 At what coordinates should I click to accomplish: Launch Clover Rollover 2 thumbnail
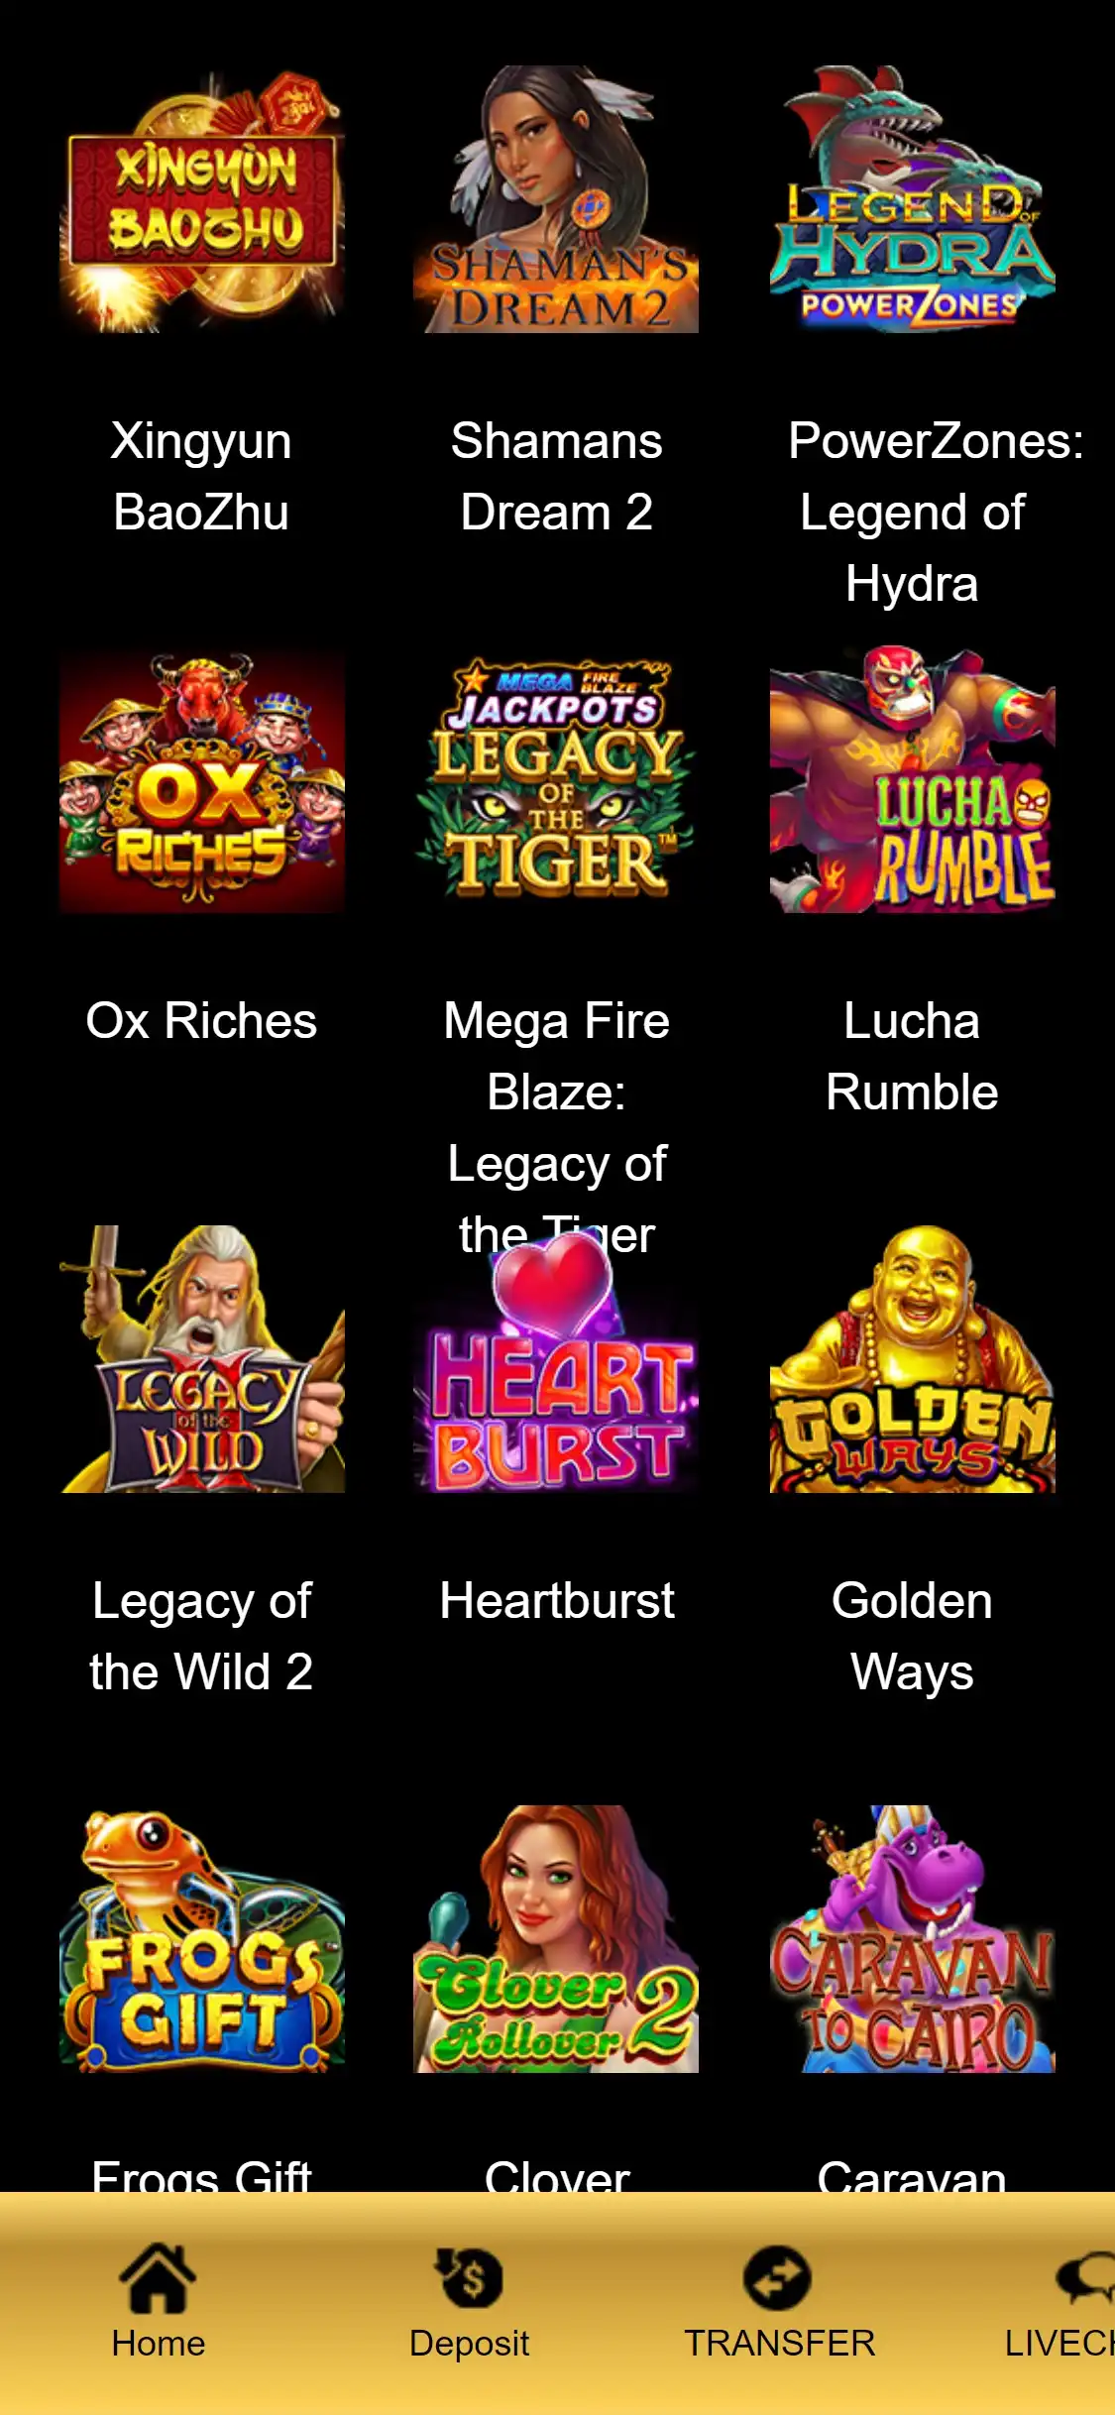tap(556, 1939)
